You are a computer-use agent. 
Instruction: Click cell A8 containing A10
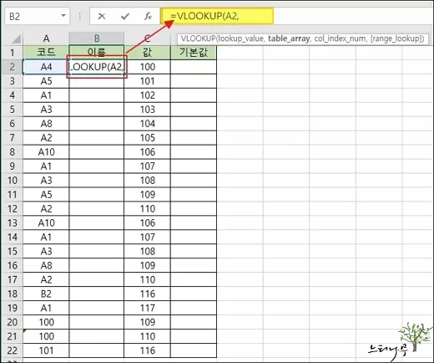pyautogui.click(x=46, y=152)
